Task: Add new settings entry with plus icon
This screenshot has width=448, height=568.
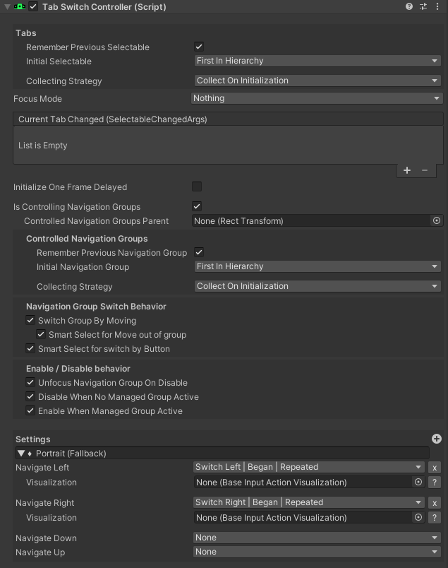Action: [437, 439]
